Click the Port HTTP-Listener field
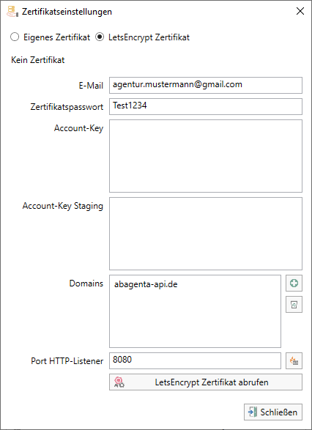This screenshot has height=430, width=312. click(195, 361)
